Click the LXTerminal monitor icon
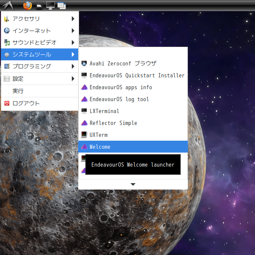 tap(84, 111)
